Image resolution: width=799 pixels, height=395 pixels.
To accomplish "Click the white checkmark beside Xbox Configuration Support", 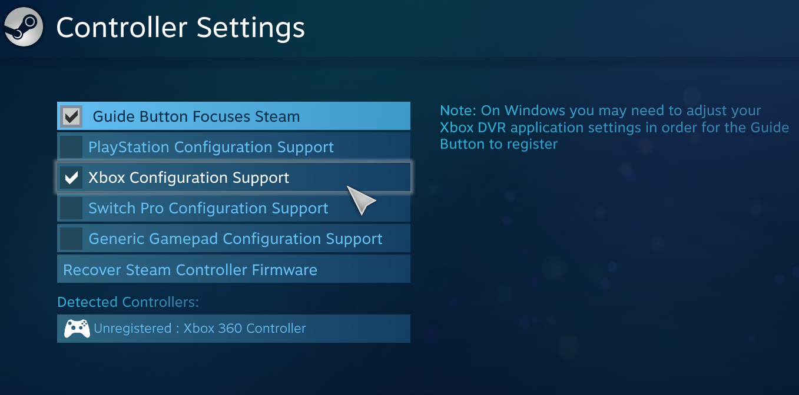I will tap(71, 178).
